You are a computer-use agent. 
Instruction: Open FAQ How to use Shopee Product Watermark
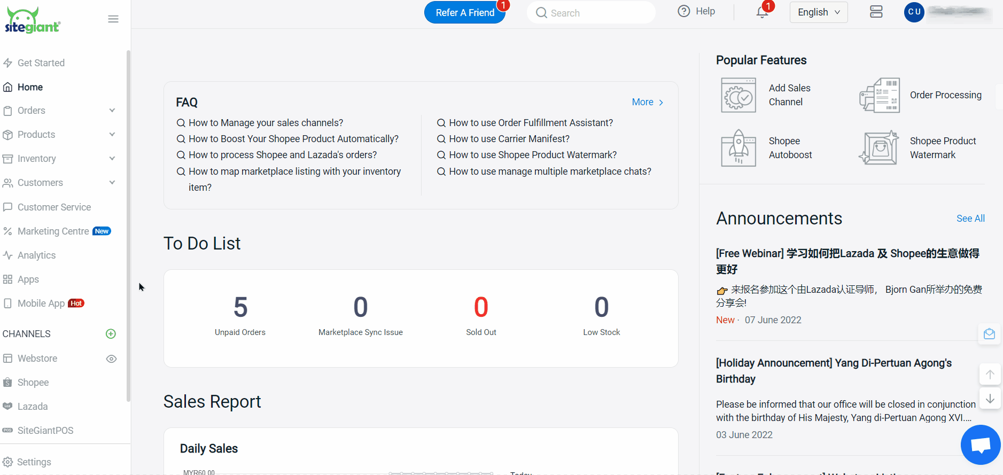click(533, 155)
